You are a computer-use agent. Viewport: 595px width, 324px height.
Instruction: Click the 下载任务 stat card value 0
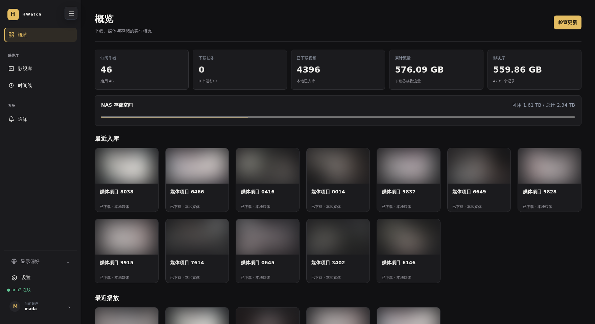[201, 70]
